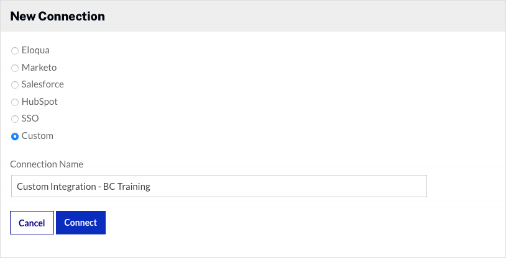506x258 pixels.
Task: Click the text "Custom Integration - BC Training"
Action: (83, 186)
